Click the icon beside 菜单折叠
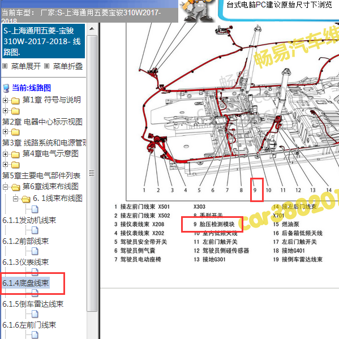The image size is (339, 339). (x=47, y=66)
